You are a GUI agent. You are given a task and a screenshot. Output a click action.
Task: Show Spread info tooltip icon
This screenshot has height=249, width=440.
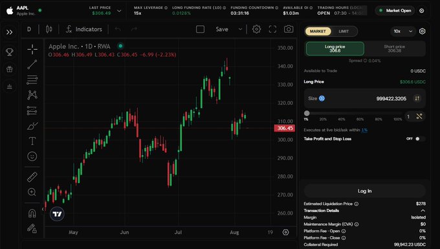(365, 61)
